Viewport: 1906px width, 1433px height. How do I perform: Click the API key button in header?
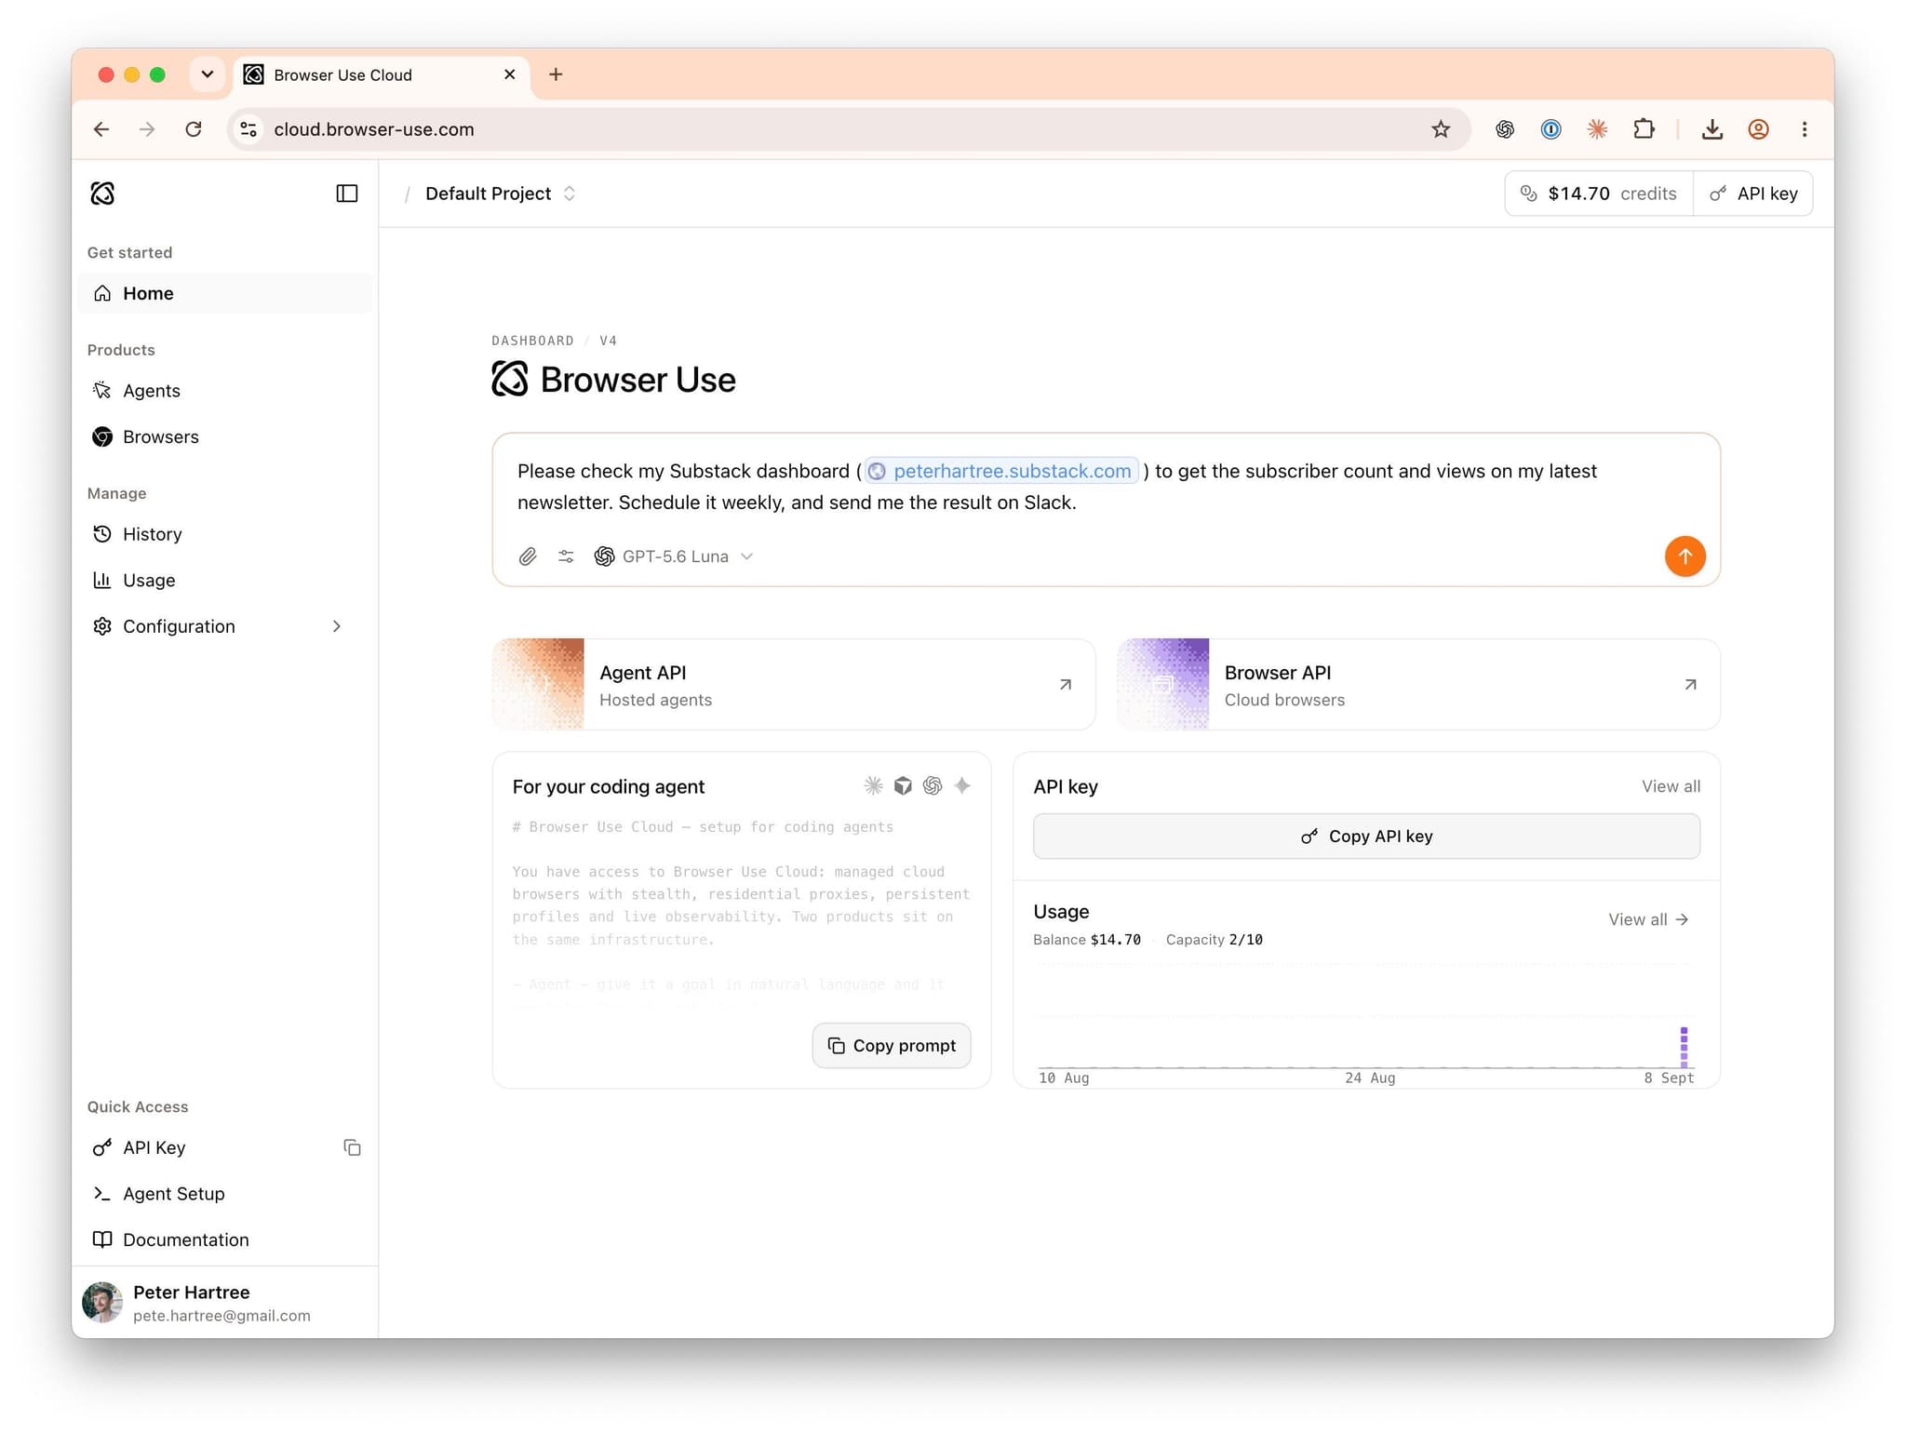point(1753,194)
